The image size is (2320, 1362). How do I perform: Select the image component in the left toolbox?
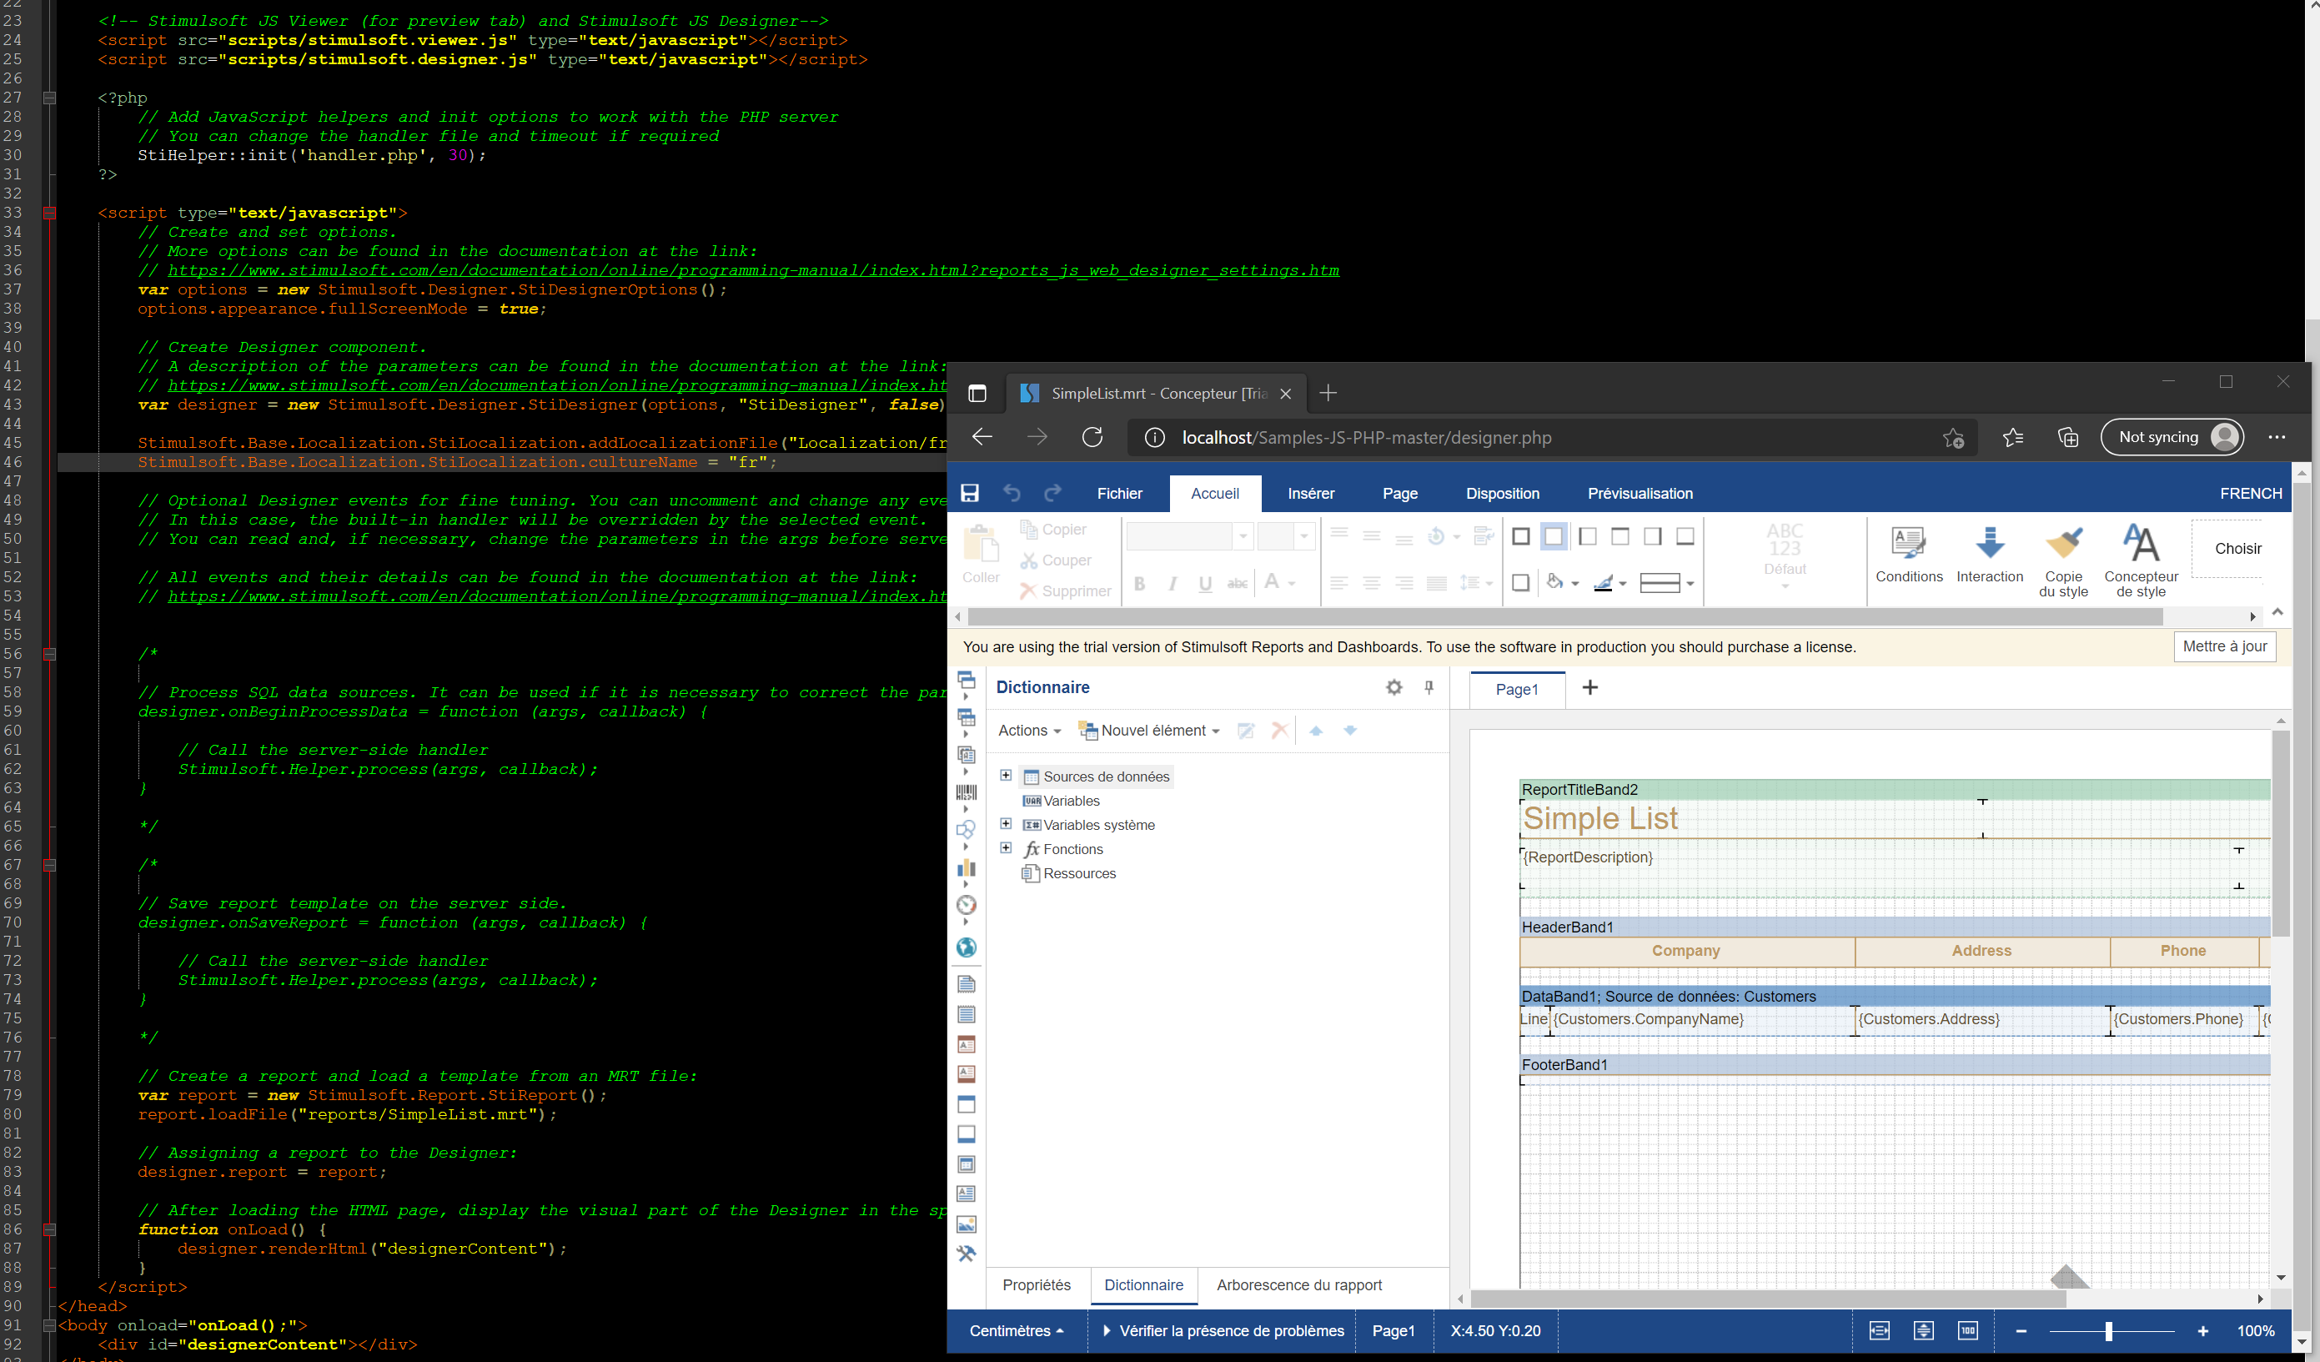click(x=966, y=1224)
